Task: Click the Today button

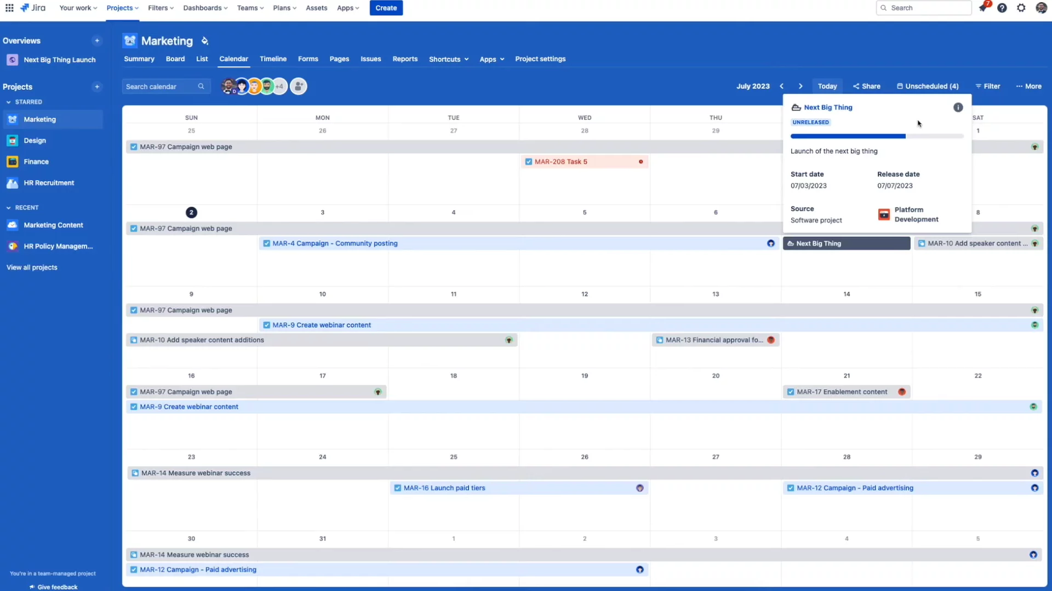Action: (x=827, y=86)
